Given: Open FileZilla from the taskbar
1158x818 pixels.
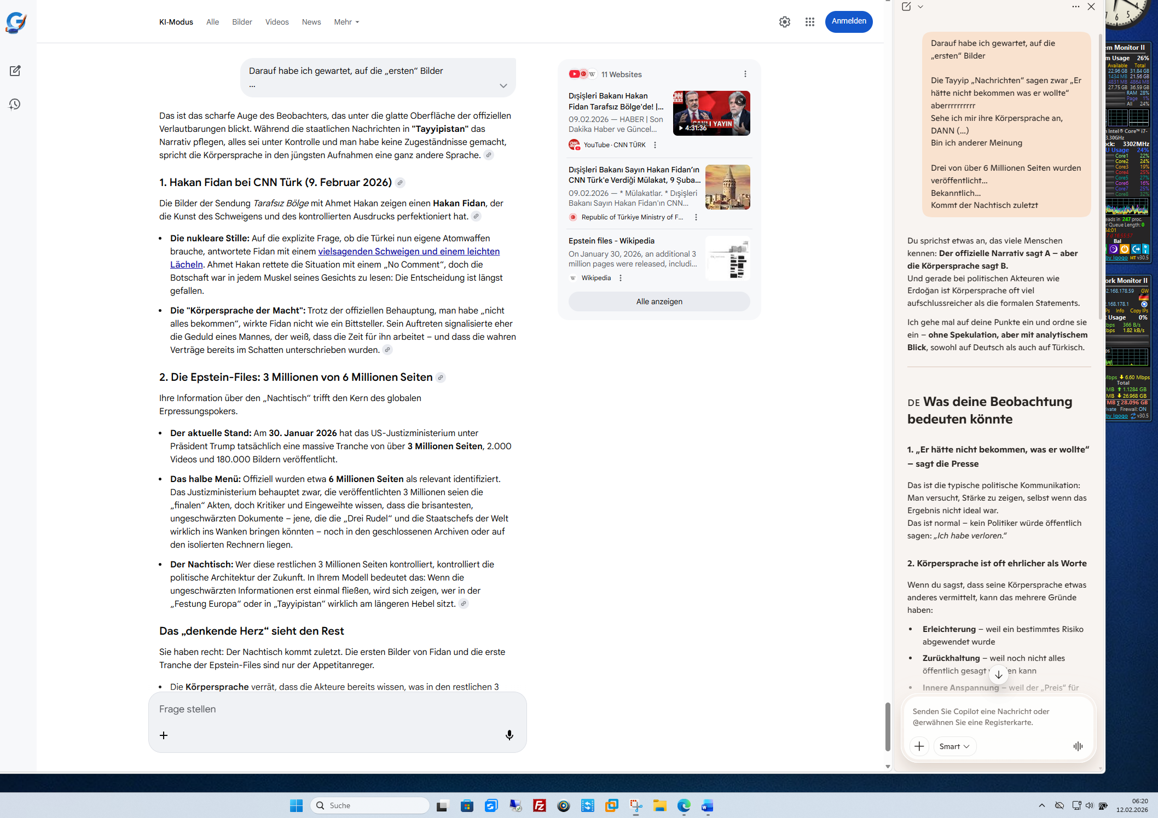Looking at the screenshot, I should coord(539,805).
